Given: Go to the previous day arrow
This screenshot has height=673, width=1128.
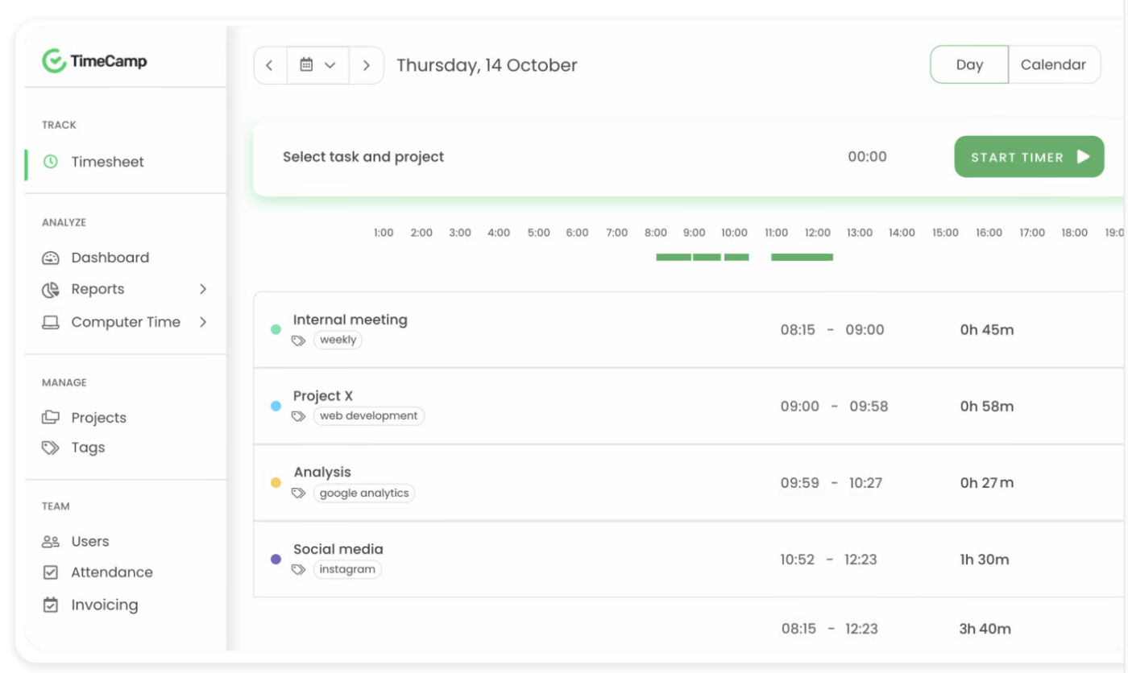Looking at the screenshot, I should click(270, 65).
